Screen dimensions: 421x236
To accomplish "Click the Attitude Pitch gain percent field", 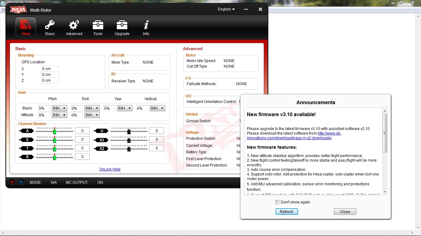I will [44, 115].
